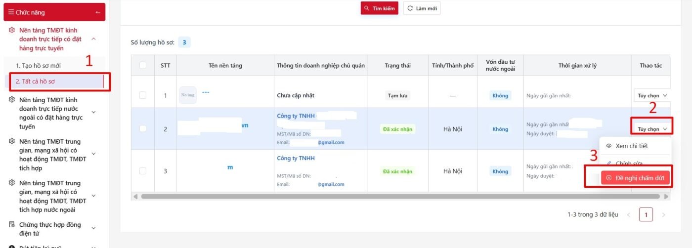Click Đã xác nhận status in row 3
Image resolution: width=692 pixels, height=248 pixels.
tap(398, 171)
